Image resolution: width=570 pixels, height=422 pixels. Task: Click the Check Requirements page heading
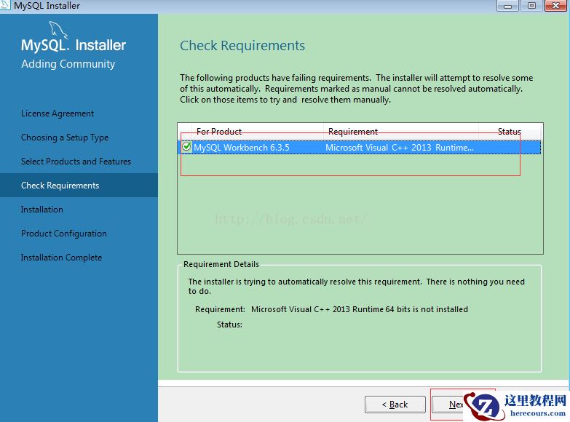[x=242, y=46]
